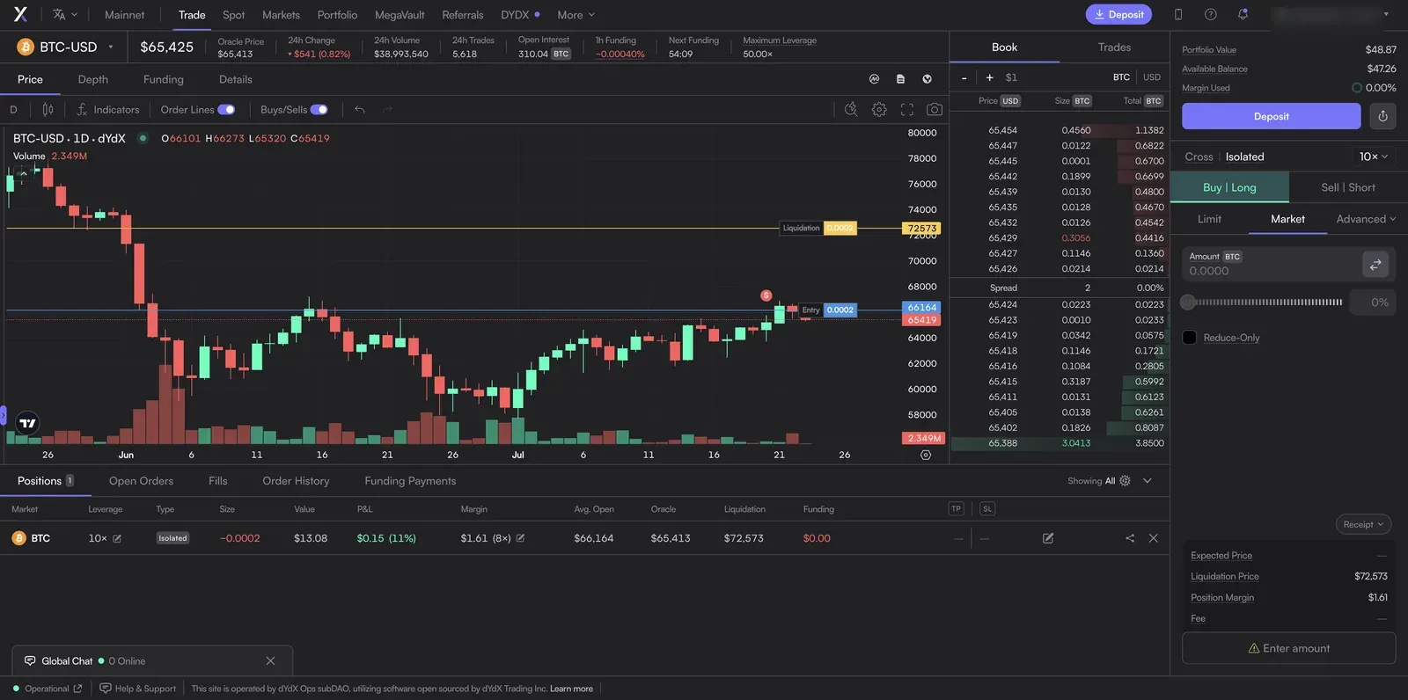This screenshot has width=1408, height=700.
Task: Swap amount denomination with arrows icon
Action: 1375,264
